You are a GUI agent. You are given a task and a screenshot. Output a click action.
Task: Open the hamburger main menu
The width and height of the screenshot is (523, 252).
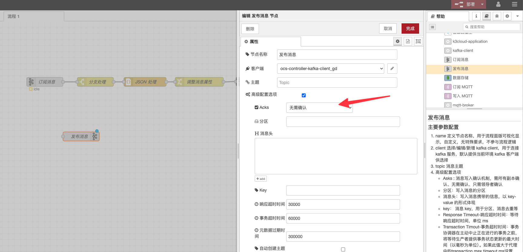pyautogui.click(x=515, y=4)
